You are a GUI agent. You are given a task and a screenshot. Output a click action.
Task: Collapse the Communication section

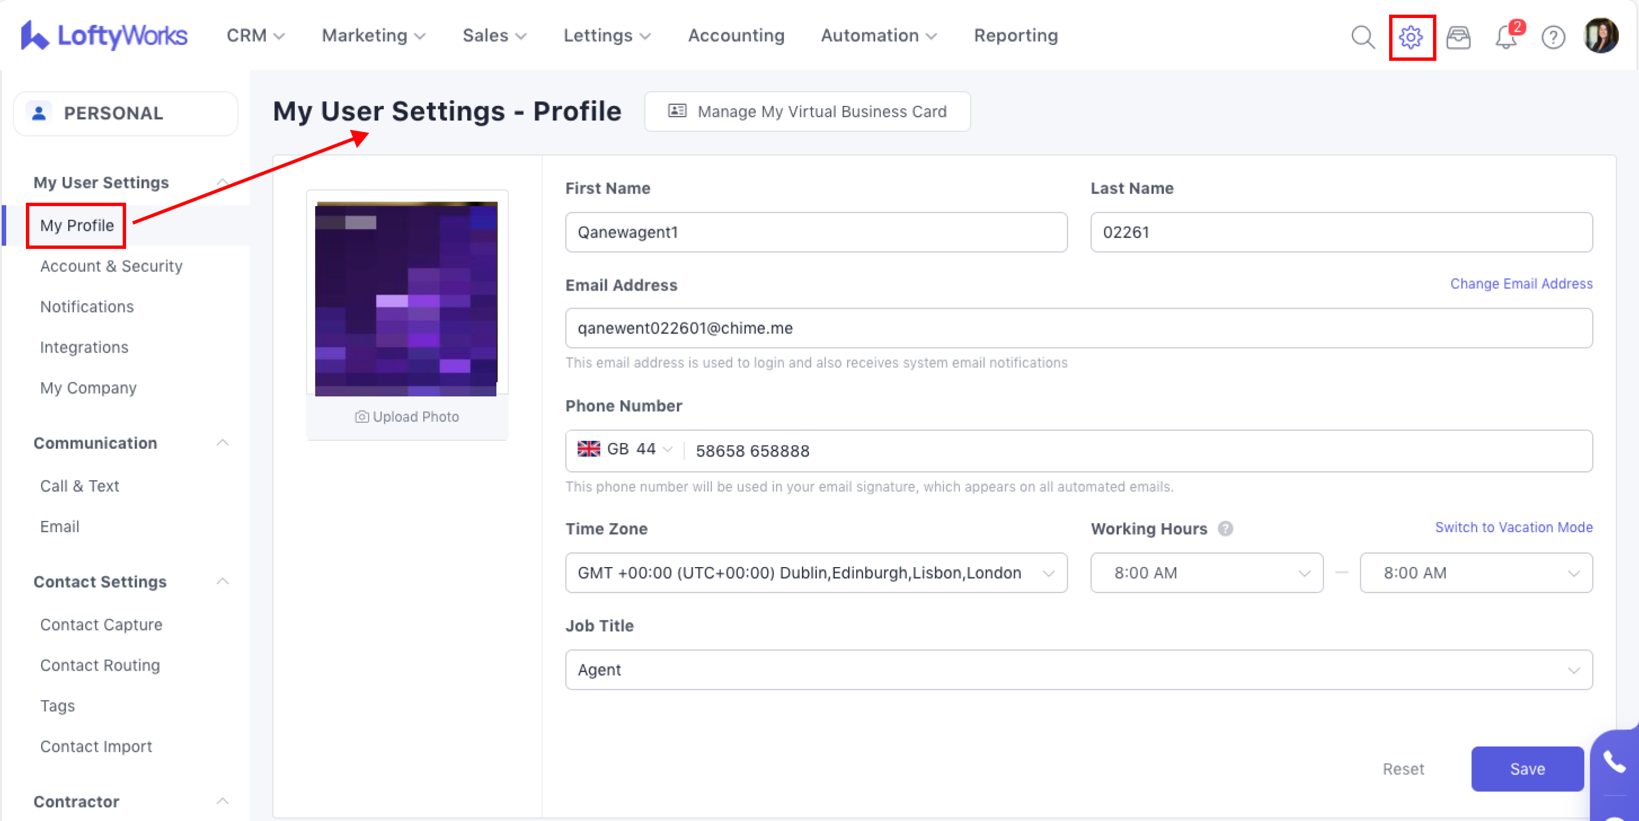(222, 443)
